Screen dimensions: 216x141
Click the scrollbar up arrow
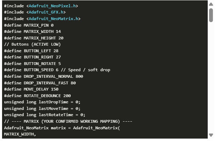(x=211, y=4)
